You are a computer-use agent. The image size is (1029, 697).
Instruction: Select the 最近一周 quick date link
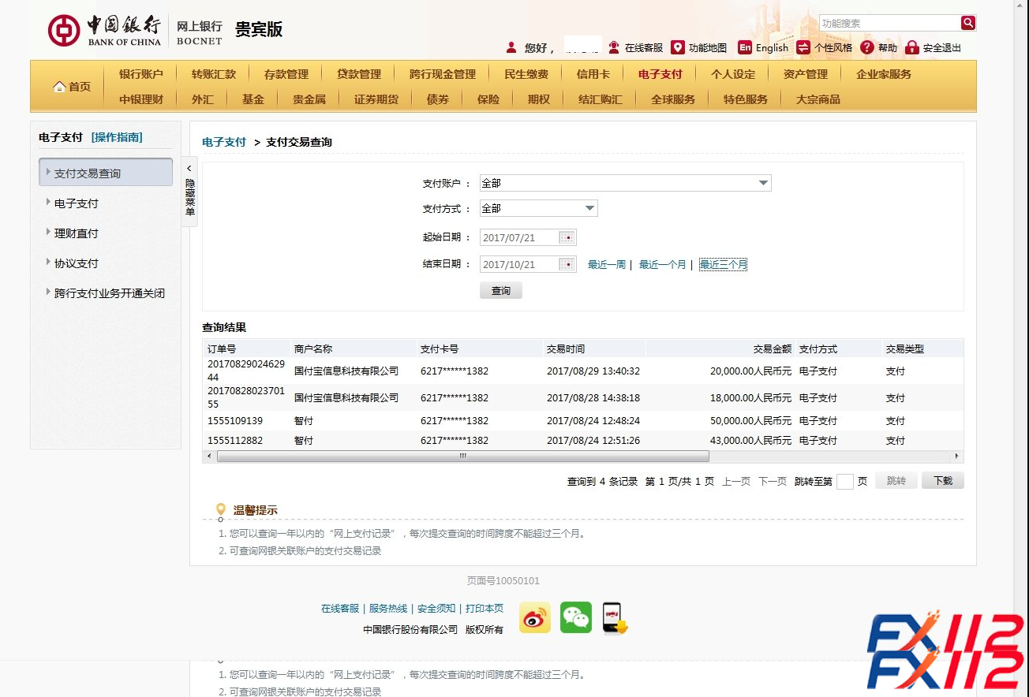(x=606, y=265)
